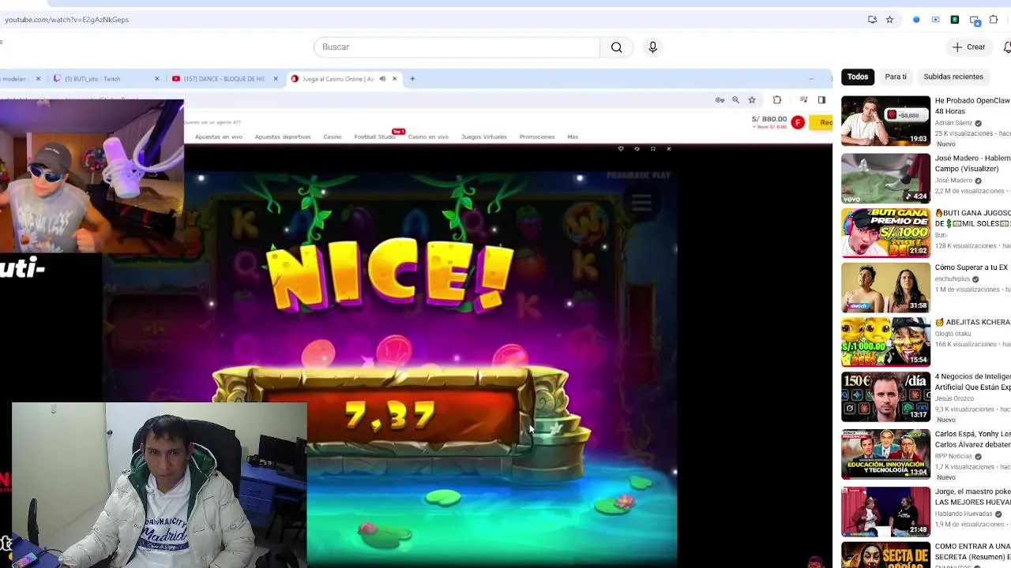Select the Subidas recientes filter chip
1011x568 pixels.
click(953, 77)
